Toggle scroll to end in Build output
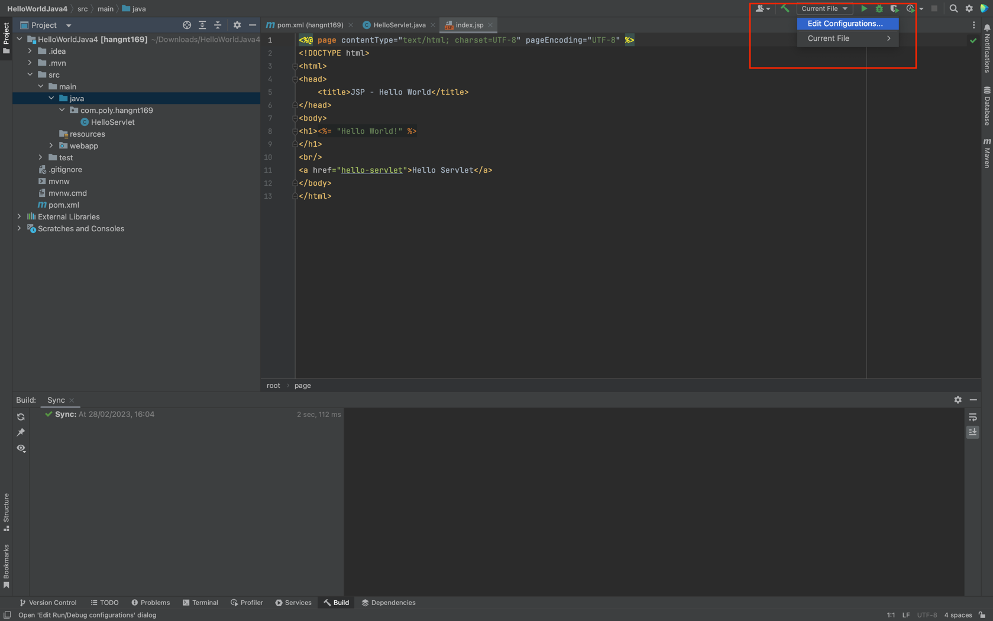Image resolution: width=993 pixels, height=621 pixels. tap(973, 432)
